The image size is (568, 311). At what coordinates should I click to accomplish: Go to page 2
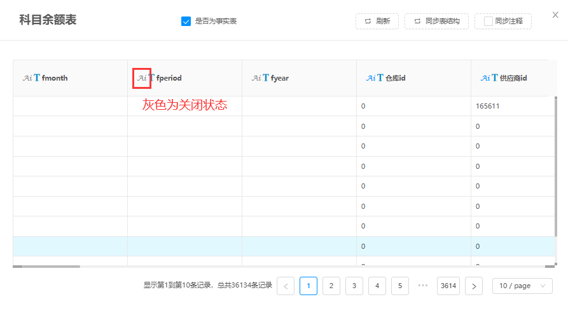[331, 286]
